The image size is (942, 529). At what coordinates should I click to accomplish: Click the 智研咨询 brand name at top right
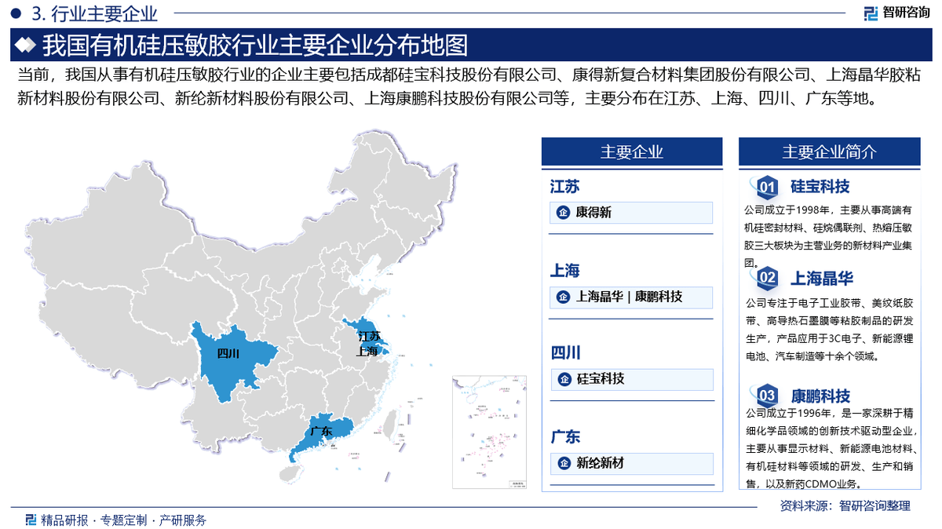pos(907,12)
